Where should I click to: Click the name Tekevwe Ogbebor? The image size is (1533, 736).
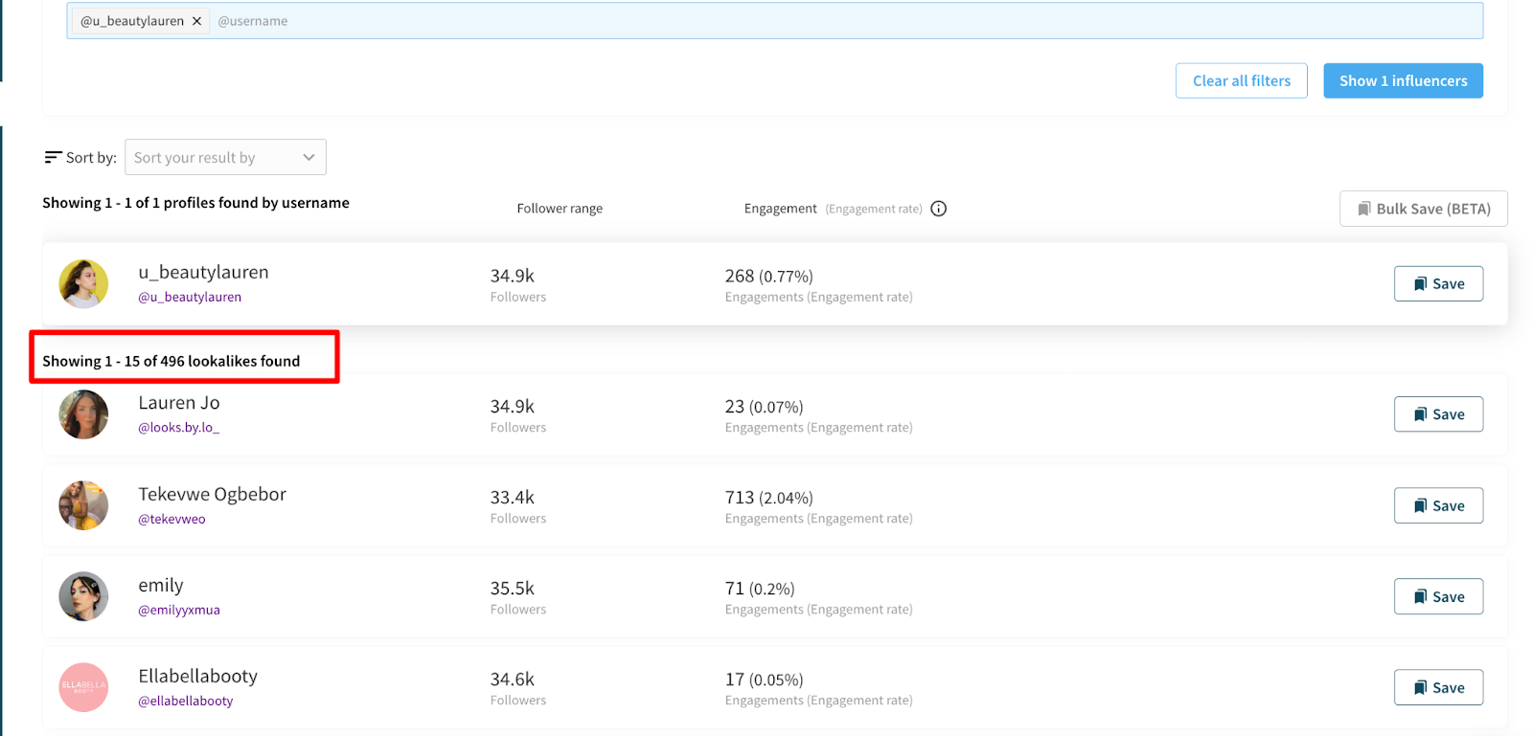click(x=212, y=494)
